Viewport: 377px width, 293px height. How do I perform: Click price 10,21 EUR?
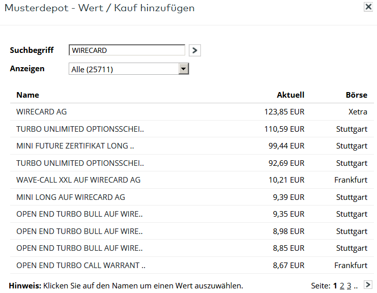pyautogui.click(x=286, y=180)
